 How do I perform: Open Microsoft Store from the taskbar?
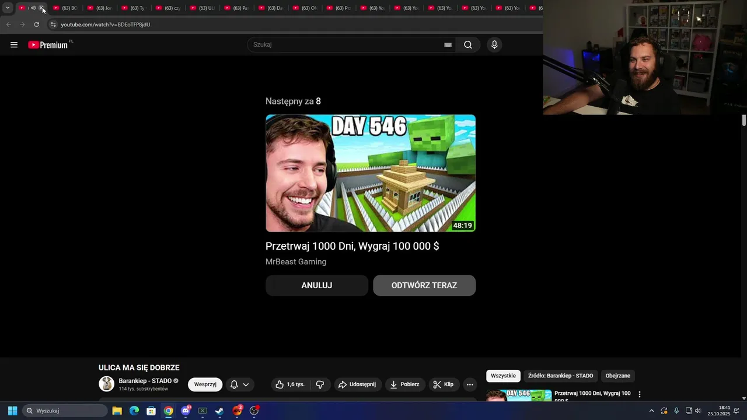151,411
